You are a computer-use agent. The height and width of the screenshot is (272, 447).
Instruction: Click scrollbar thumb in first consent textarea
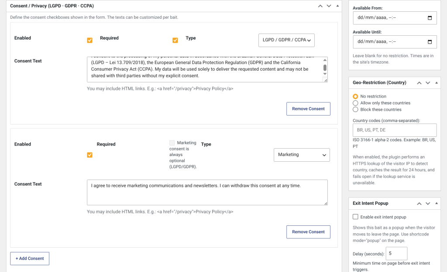pos(325,68)
